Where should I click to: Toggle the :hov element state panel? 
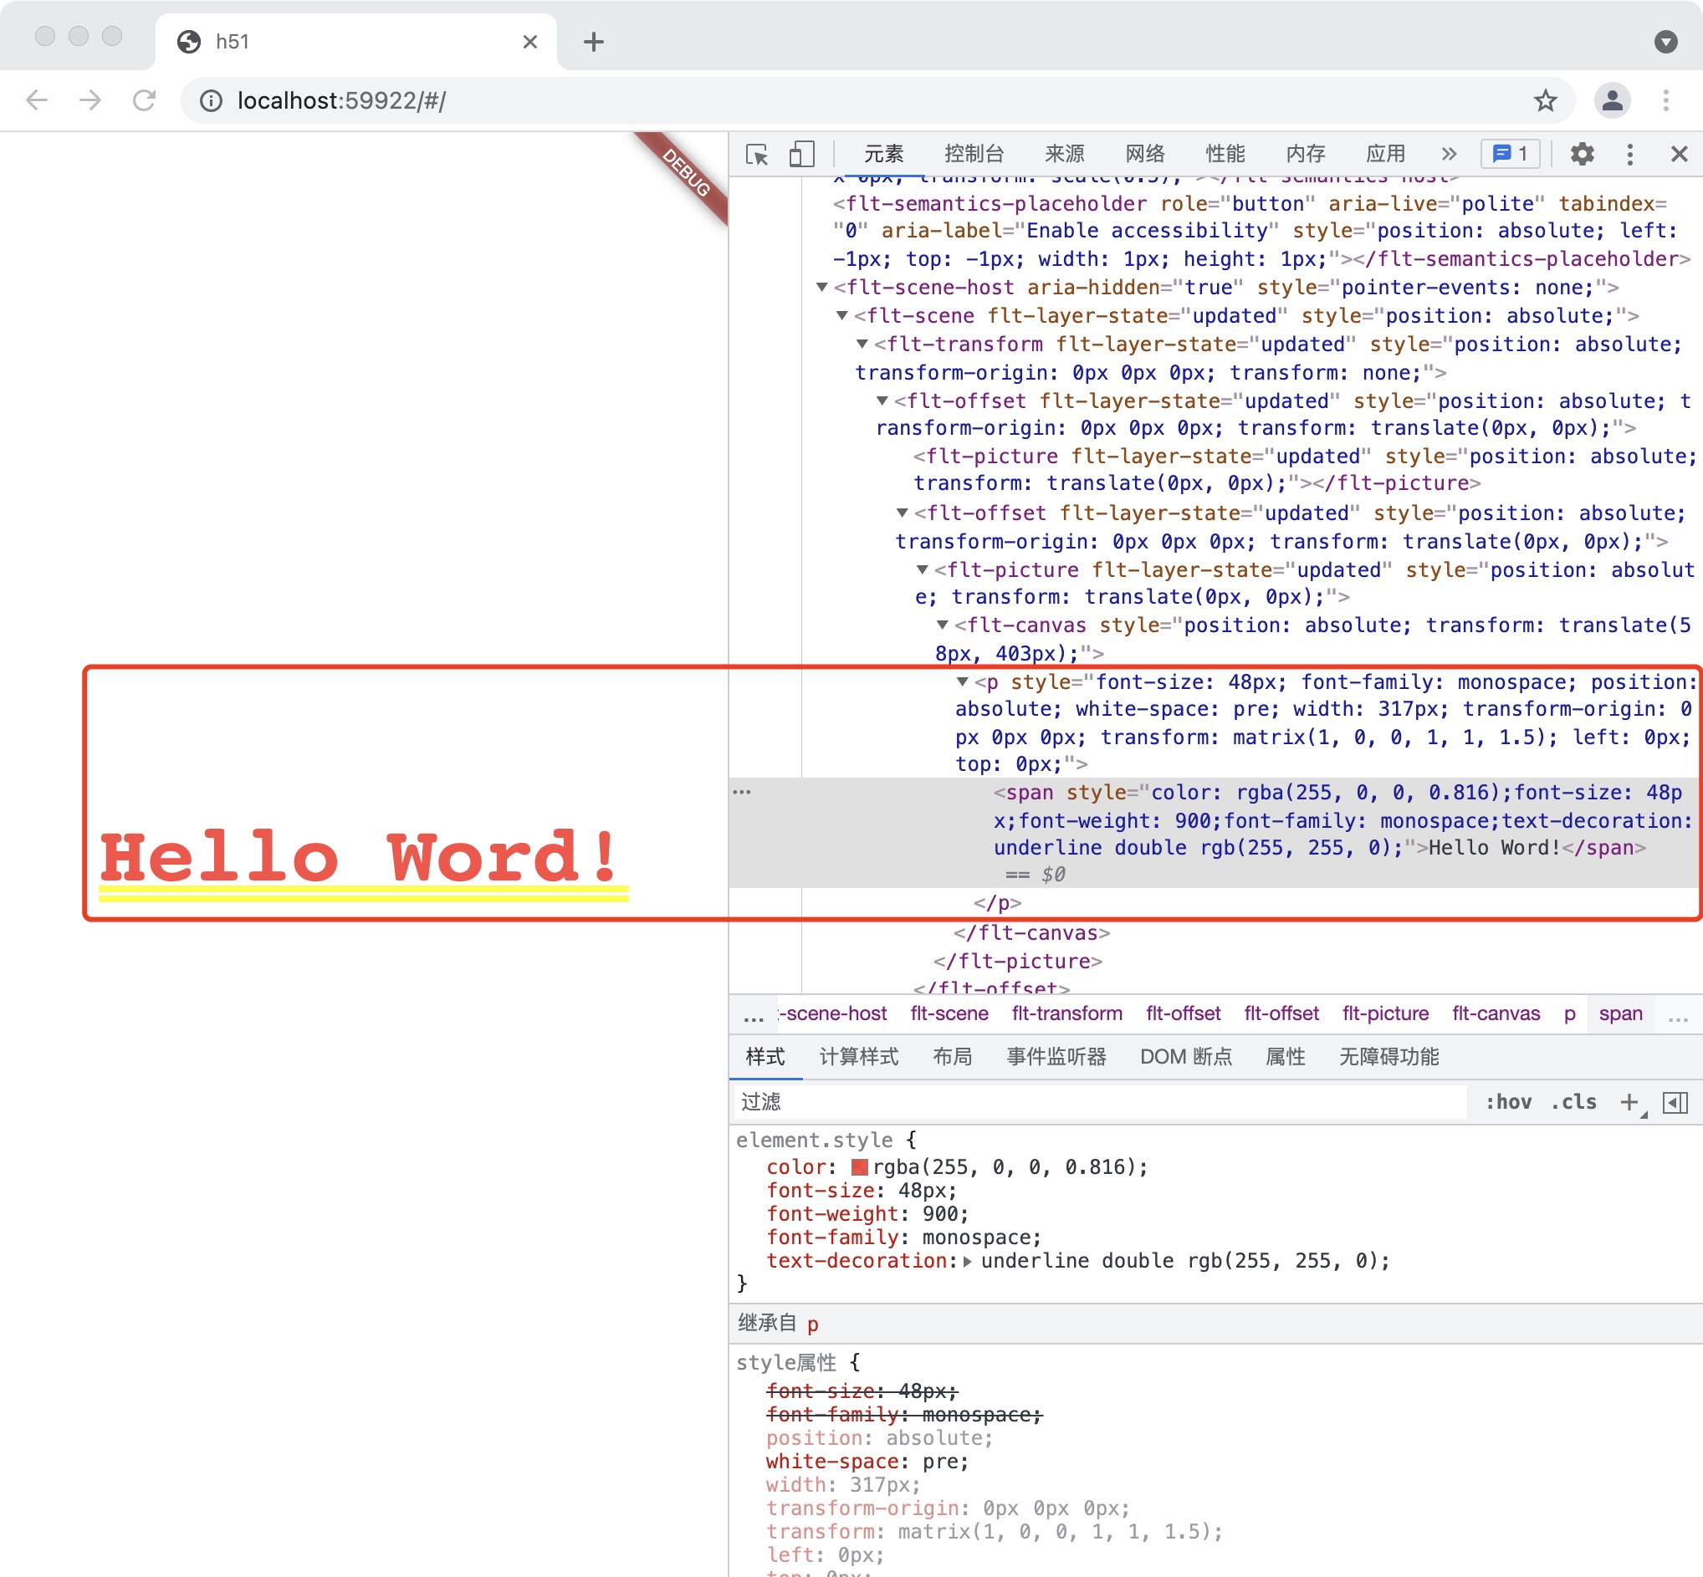[1507, 1102]
